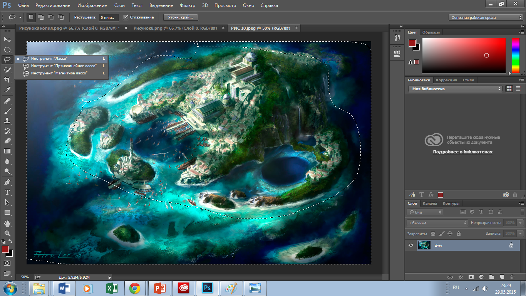This screenshot has width=526, height=296.
Task: Open the Непрозрачность opacity dropdown arrow
Action: 521,223
